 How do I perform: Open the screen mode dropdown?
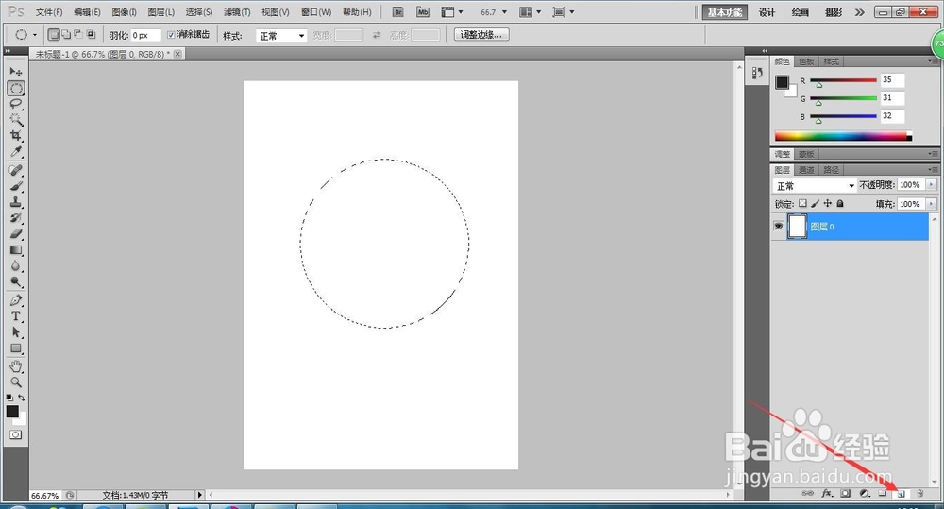(x=563, y=12)
